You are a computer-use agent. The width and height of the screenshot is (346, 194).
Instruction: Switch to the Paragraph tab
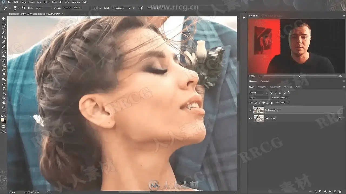pos(265,81)
